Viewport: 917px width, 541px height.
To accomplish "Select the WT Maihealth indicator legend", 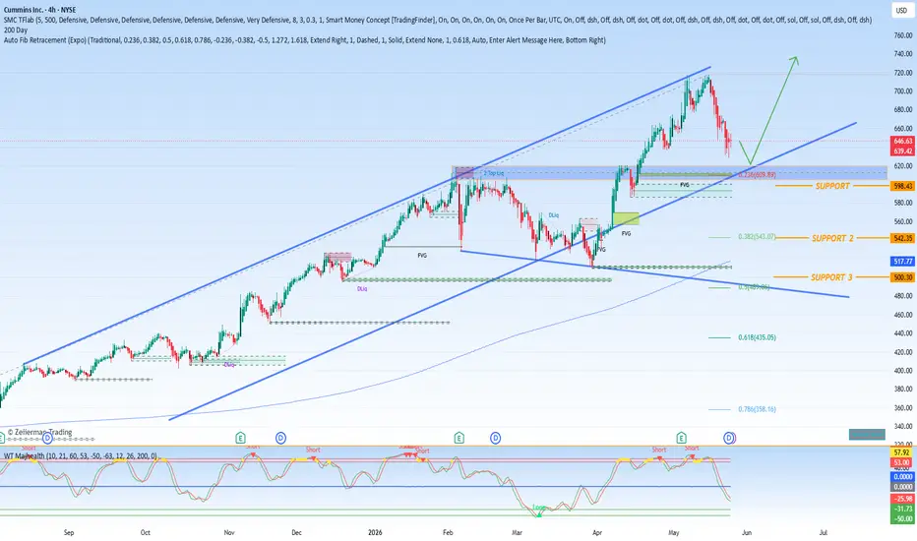I will click(80, 455).
